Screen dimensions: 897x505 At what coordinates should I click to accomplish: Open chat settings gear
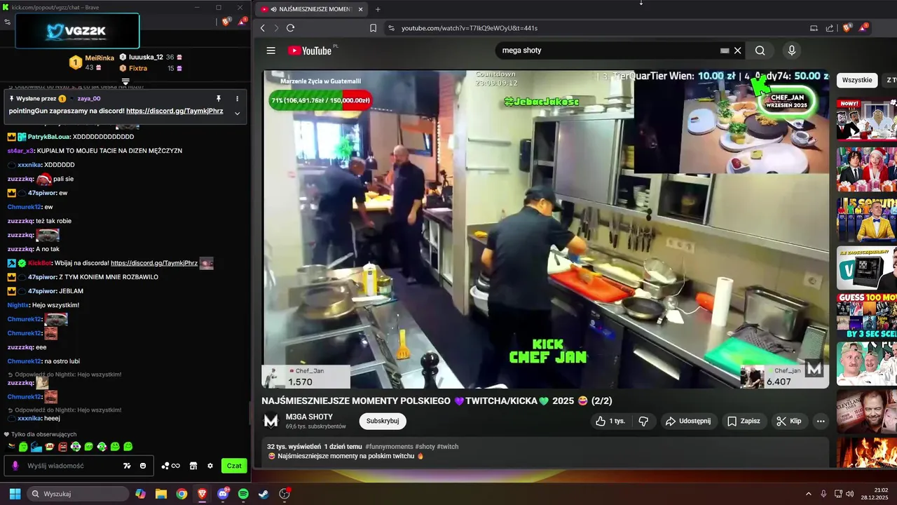[210, 466]
